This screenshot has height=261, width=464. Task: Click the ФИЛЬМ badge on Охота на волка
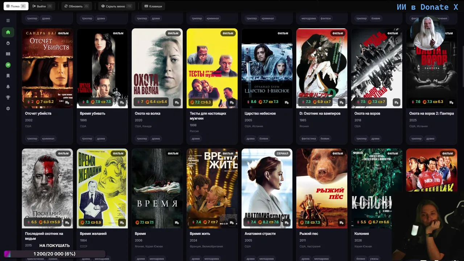[x=173, y=33]
